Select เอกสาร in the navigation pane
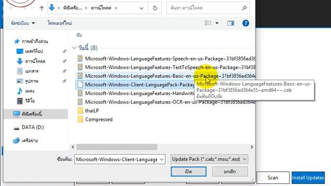331x186 pixels. click(x=32, y=71)
